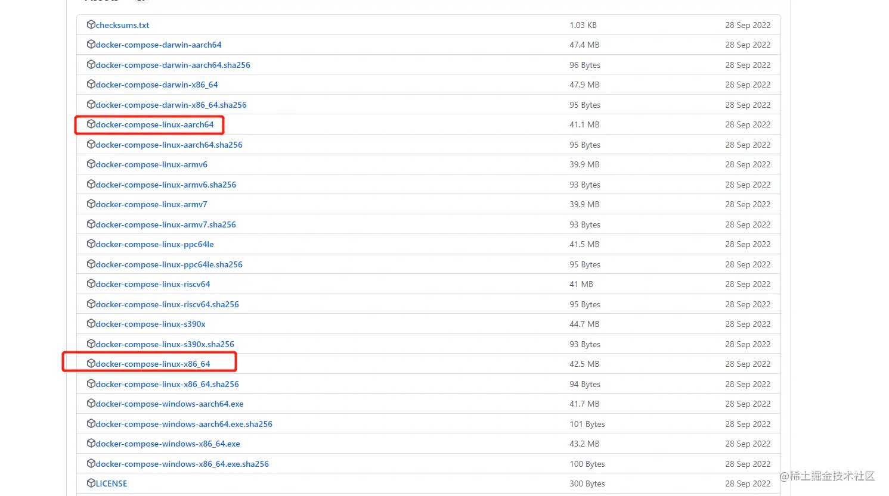The image size is (889, 496).
Task: Click package icon beside docker-compose-darwin-aarch64.sha256
Action: [91, 64]
